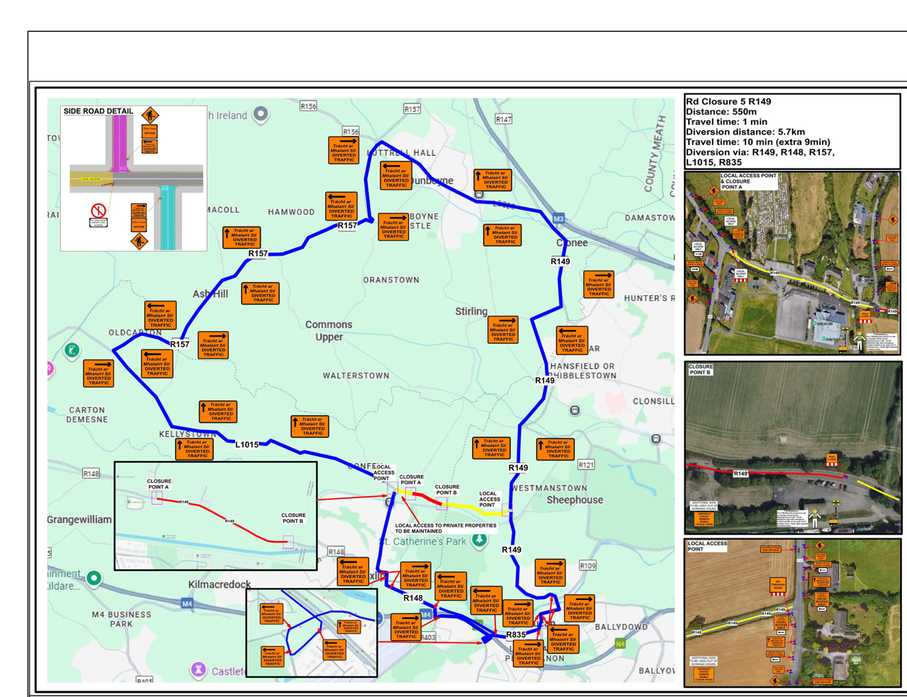
Task: Click the Stirling place name
Action: coord(471,311)
